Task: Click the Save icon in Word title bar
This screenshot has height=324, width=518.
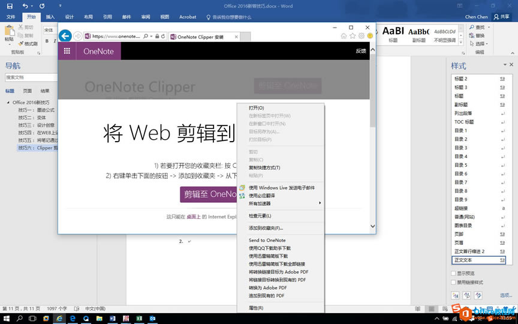Action: (10, 6)
